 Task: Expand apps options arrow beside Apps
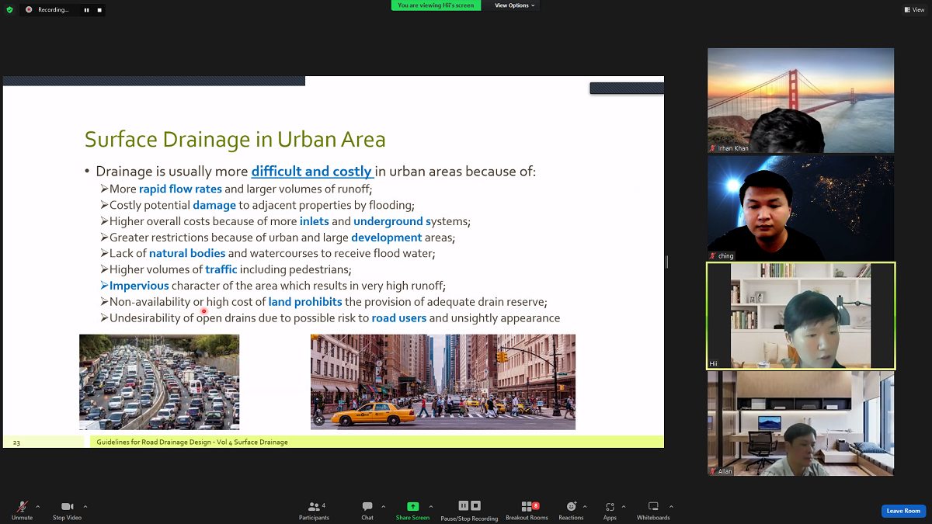click(624, 506)
